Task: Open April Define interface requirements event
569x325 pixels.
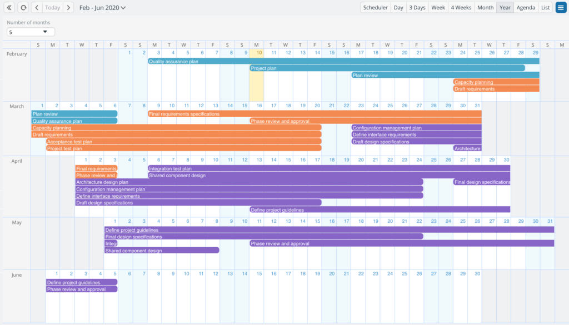Action: point(249,196)
